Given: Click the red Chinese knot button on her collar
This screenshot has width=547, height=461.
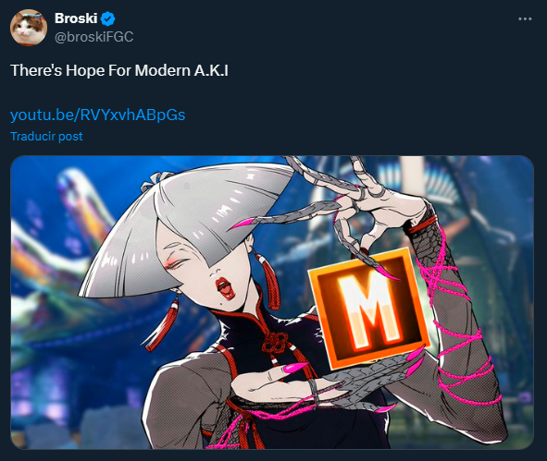Looking at the screenshot, I should coord(276,341).
